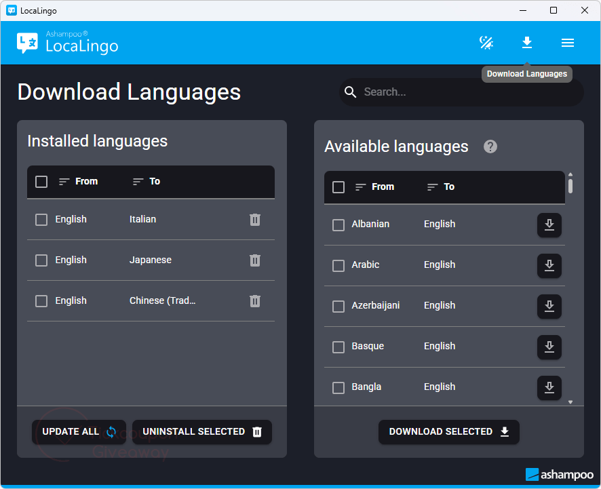Screen dimensions: 601x489
Task: Open the ashampoo logo link
Action: pyautogui.click(x=559, y=475)
